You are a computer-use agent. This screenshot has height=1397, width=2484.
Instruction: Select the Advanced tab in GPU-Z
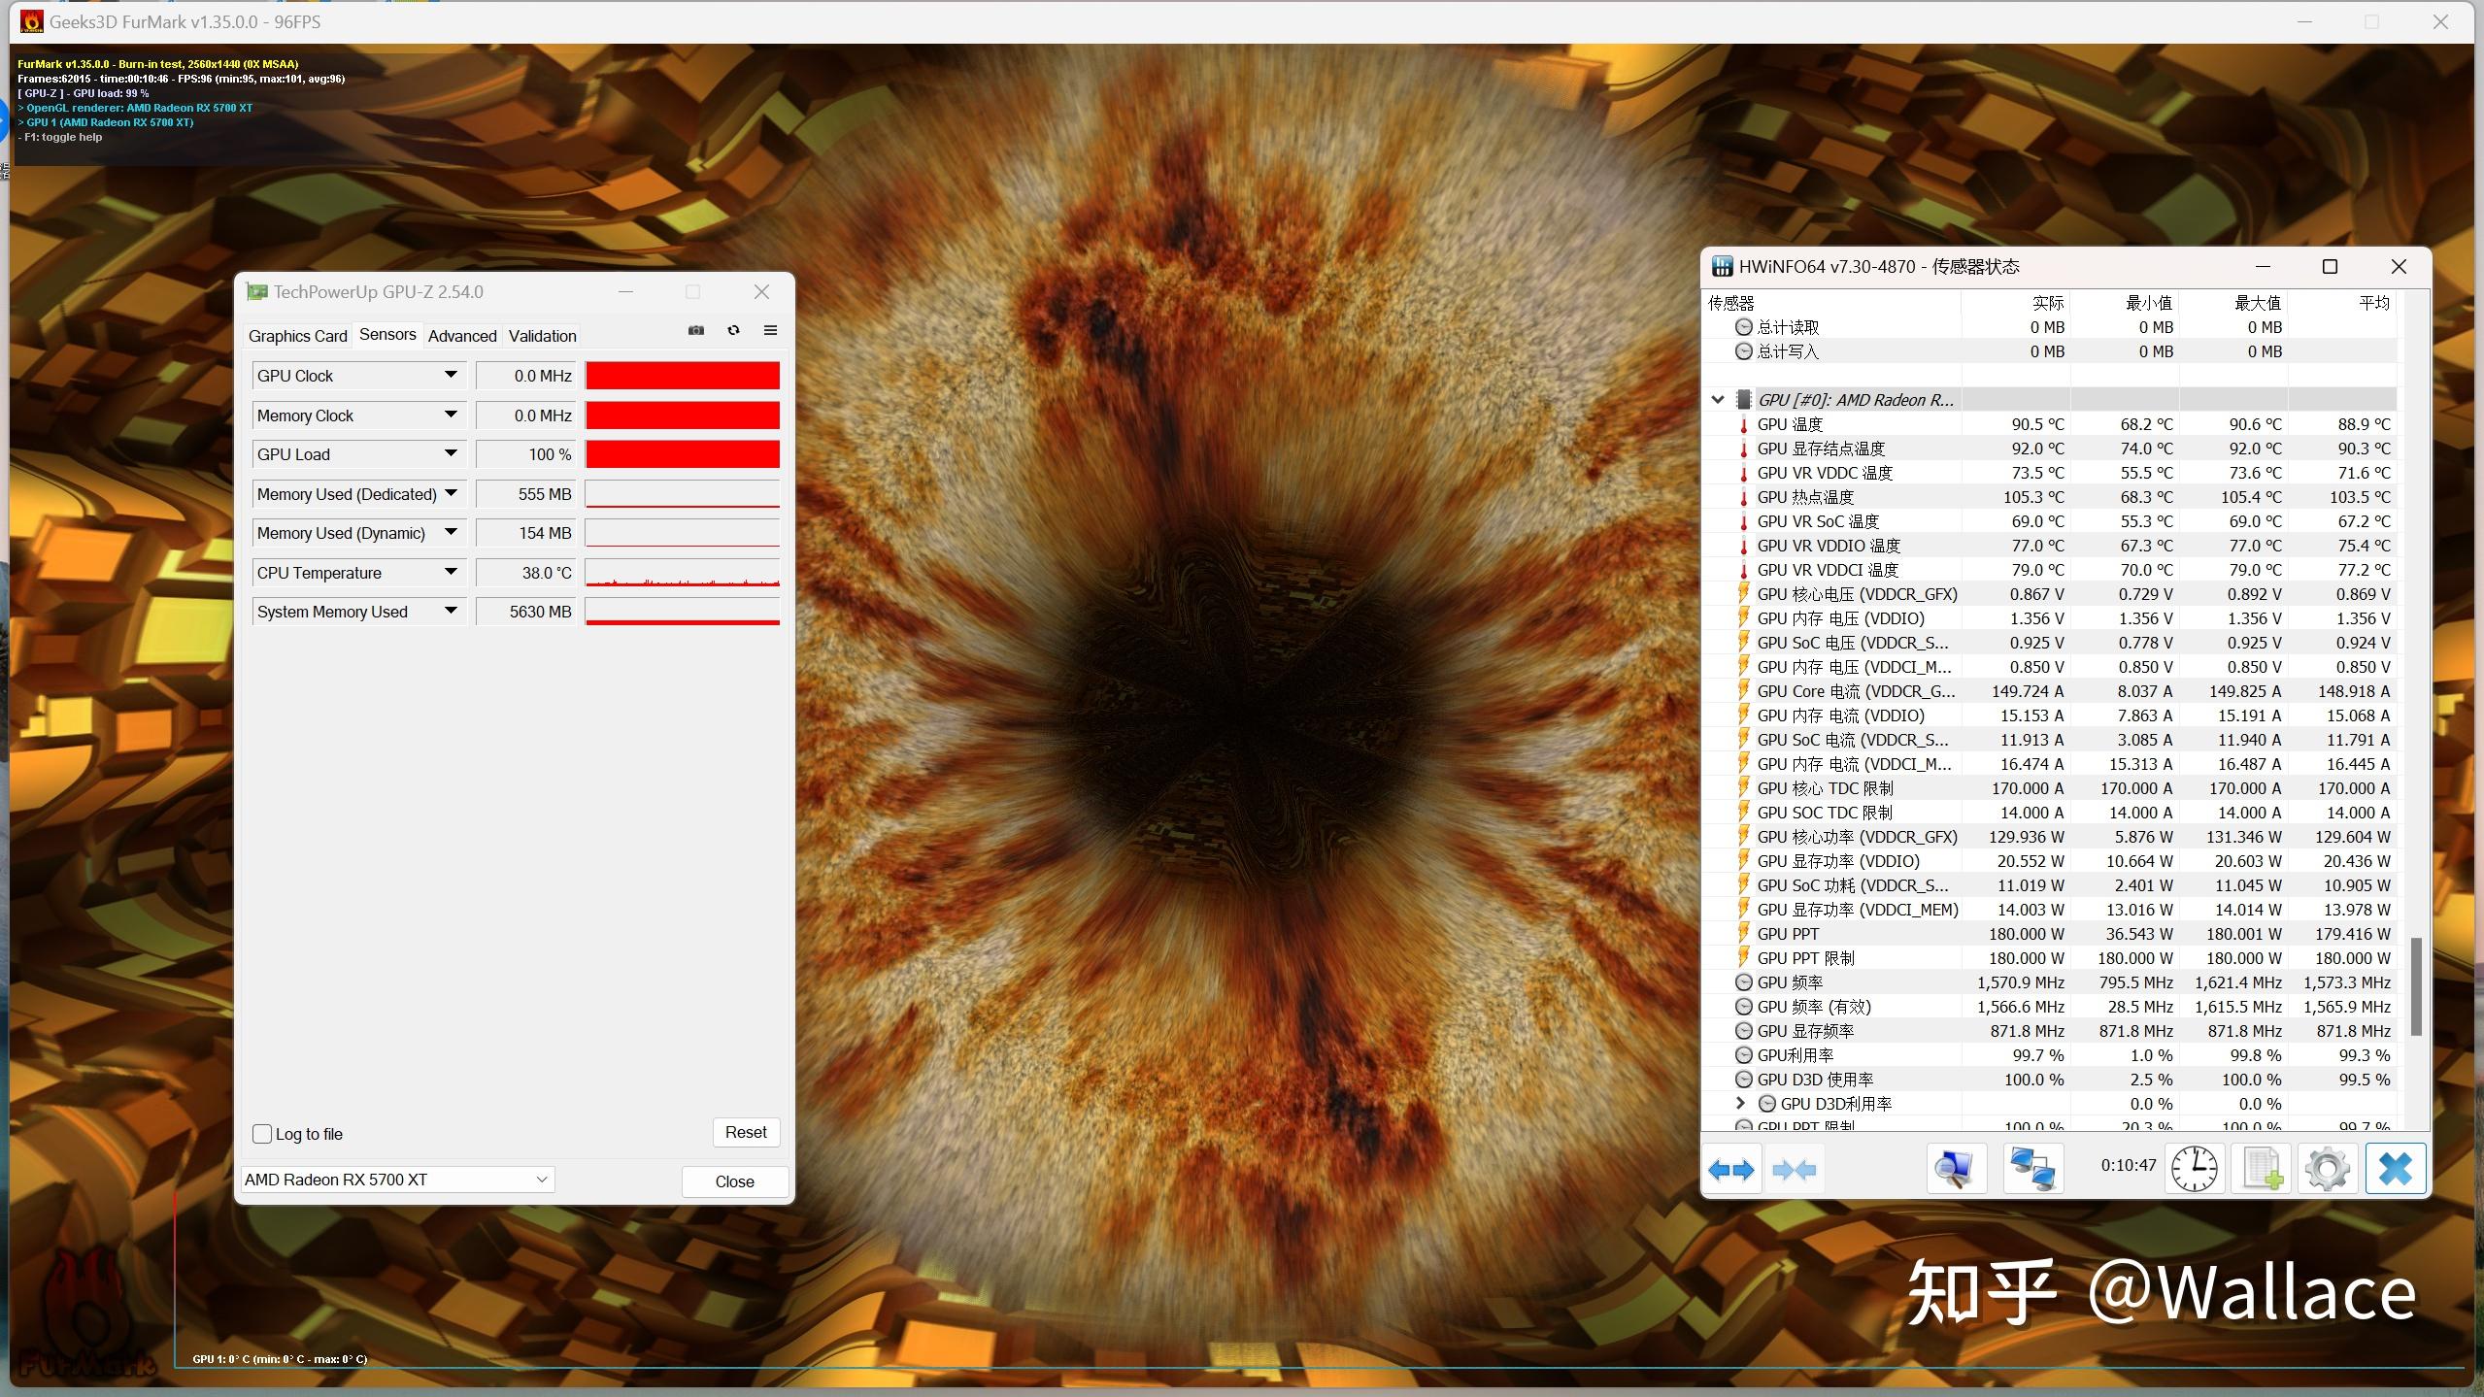(460, 334)
